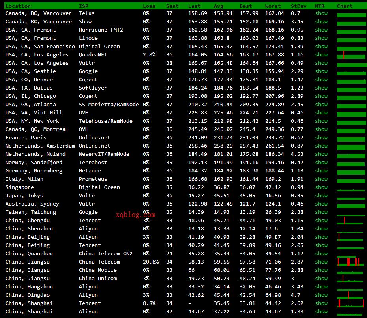Show MTR for Shanghai Aliyun

321,311
